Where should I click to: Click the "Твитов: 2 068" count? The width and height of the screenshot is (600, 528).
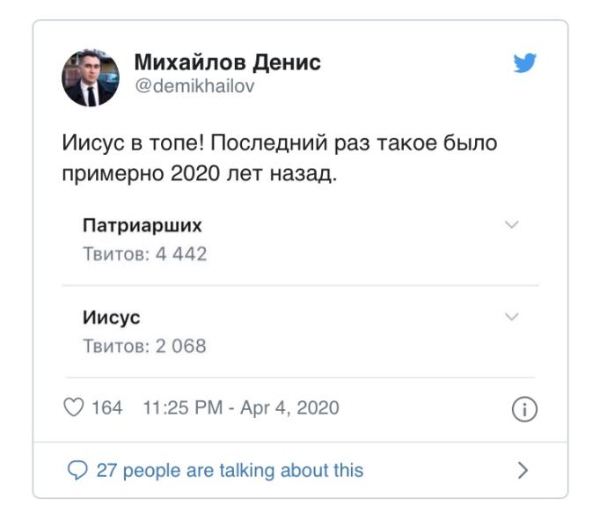[144, 346]
